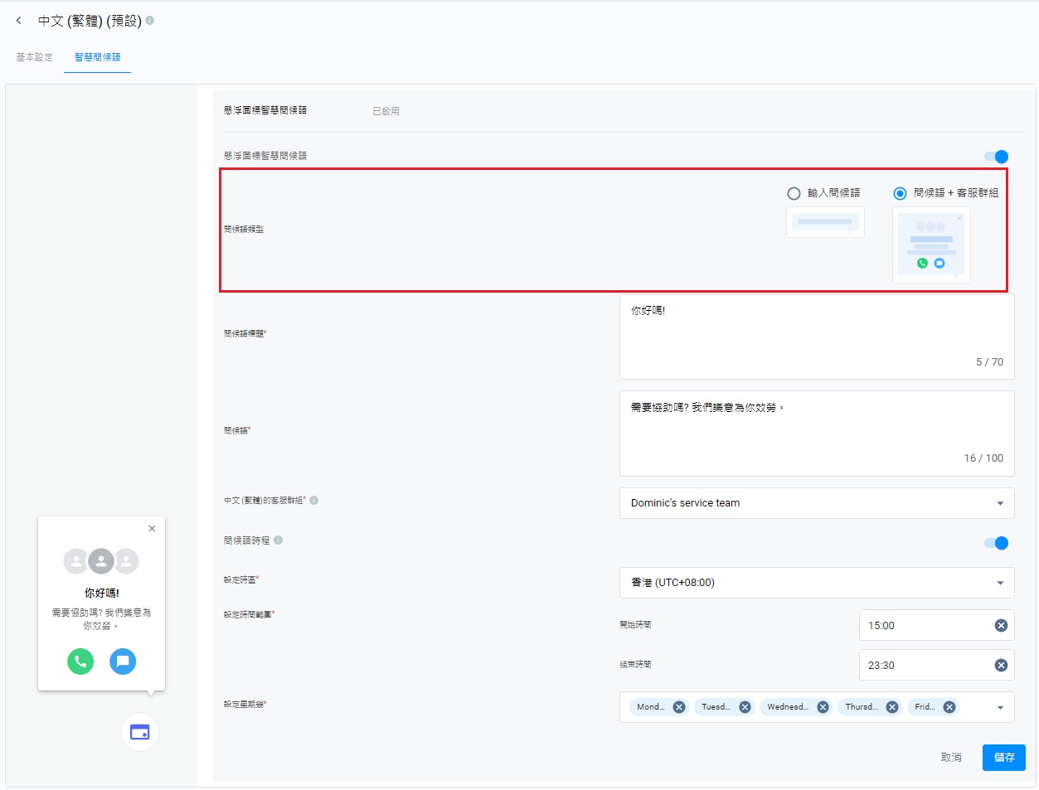Click info icon beside 問候語時程

coord(279,540)
